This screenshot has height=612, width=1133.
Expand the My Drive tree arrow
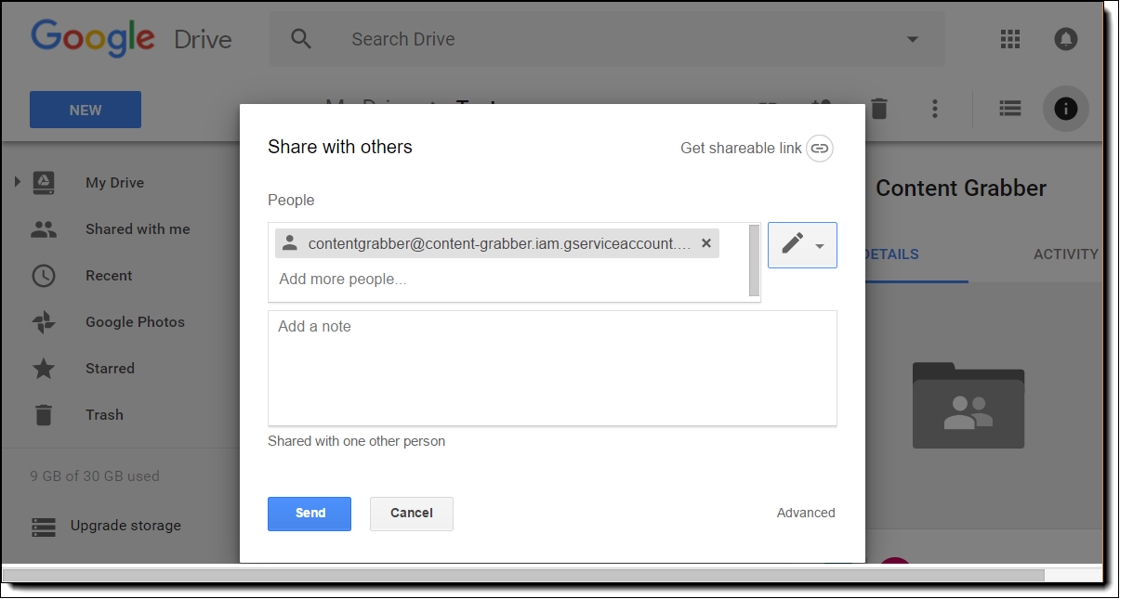pyautogui.click(x=17, y=182)
